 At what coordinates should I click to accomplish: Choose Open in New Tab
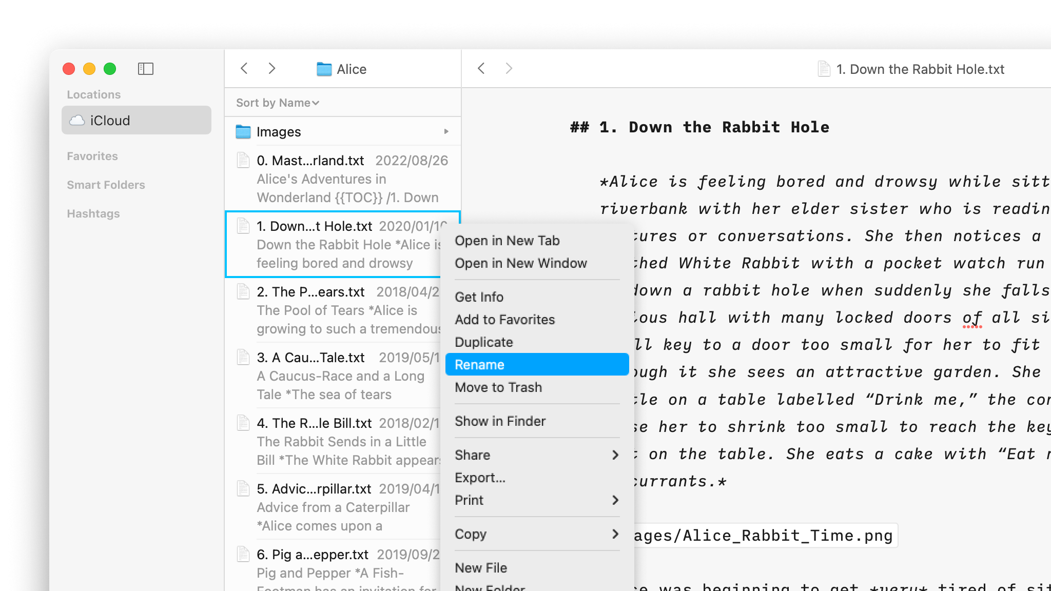pos(537,241)
